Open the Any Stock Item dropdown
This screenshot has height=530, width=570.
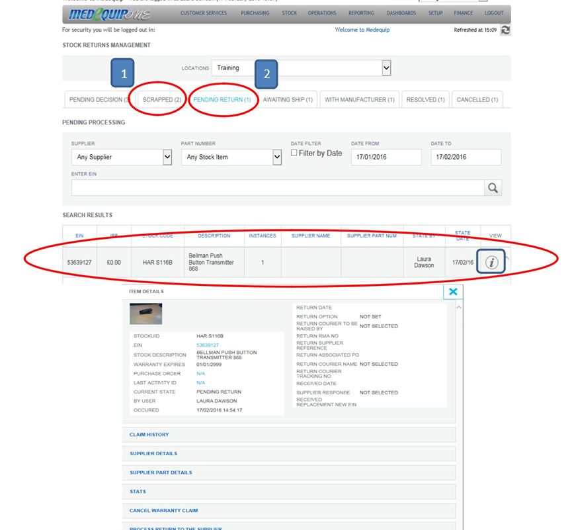click(231, 157)
